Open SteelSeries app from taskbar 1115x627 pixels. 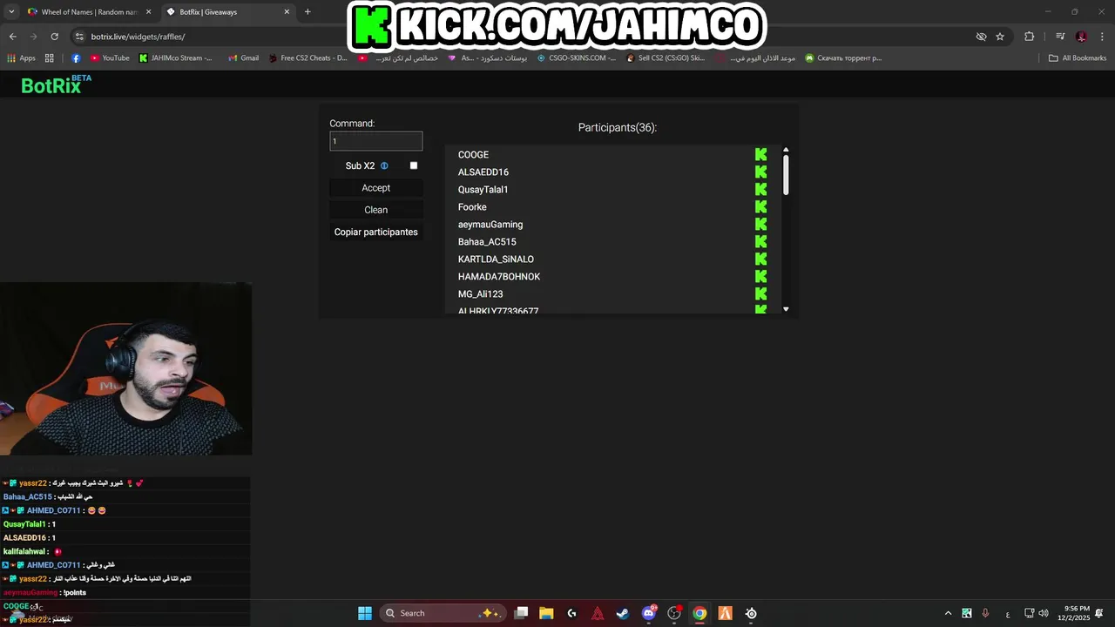(x=751, y=613)
